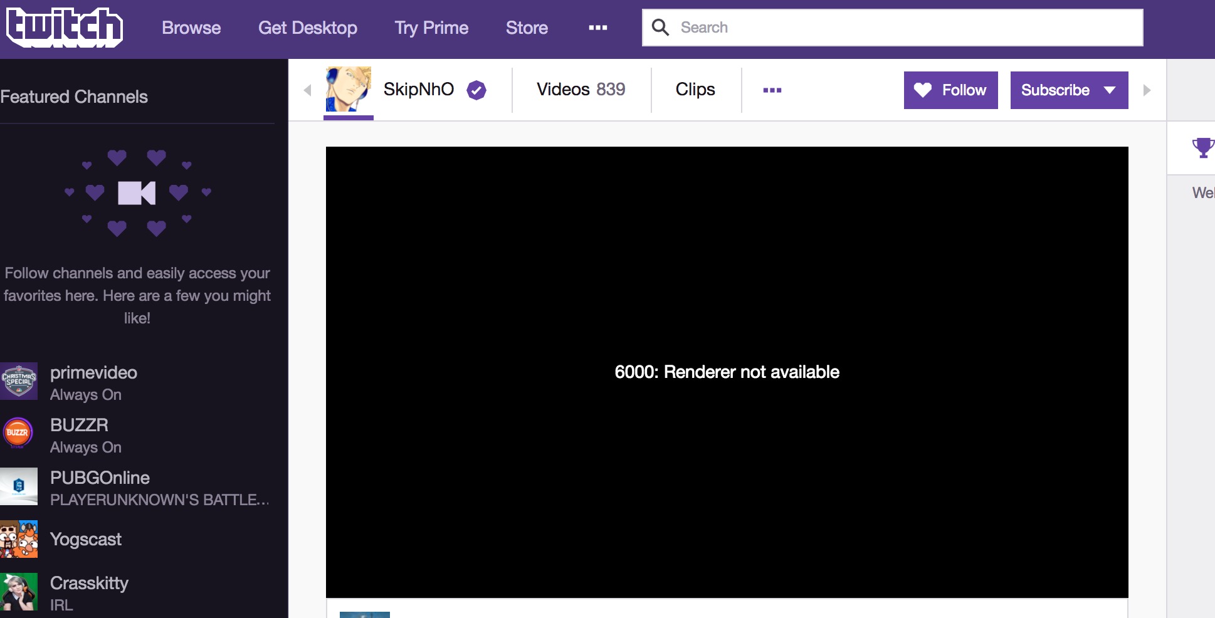Click the Get Desktop link
1215x618 pixels.
click(307, 28)
